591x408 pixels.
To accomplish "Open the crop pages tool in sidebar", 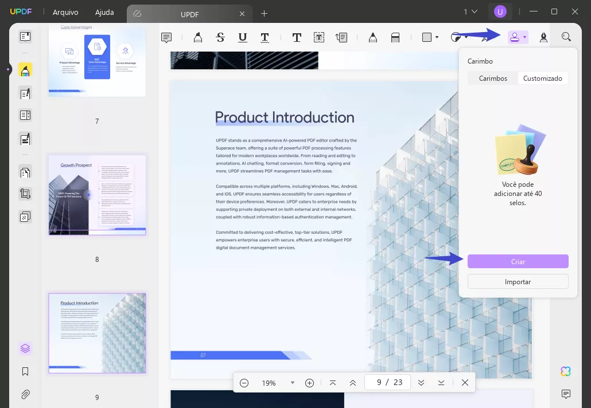I will pos(24,194).
